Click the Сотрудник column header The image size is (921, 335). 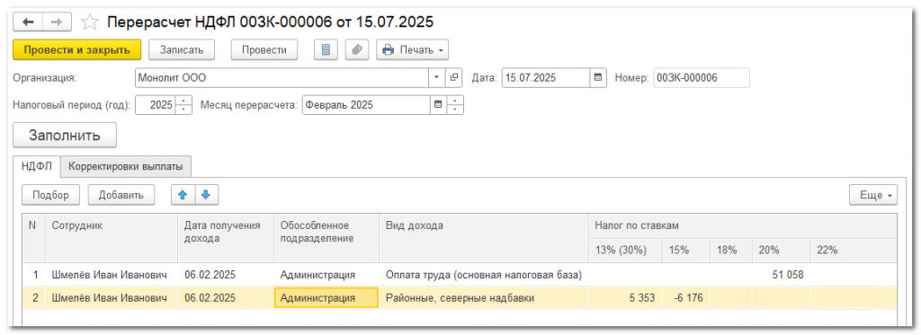112,238
